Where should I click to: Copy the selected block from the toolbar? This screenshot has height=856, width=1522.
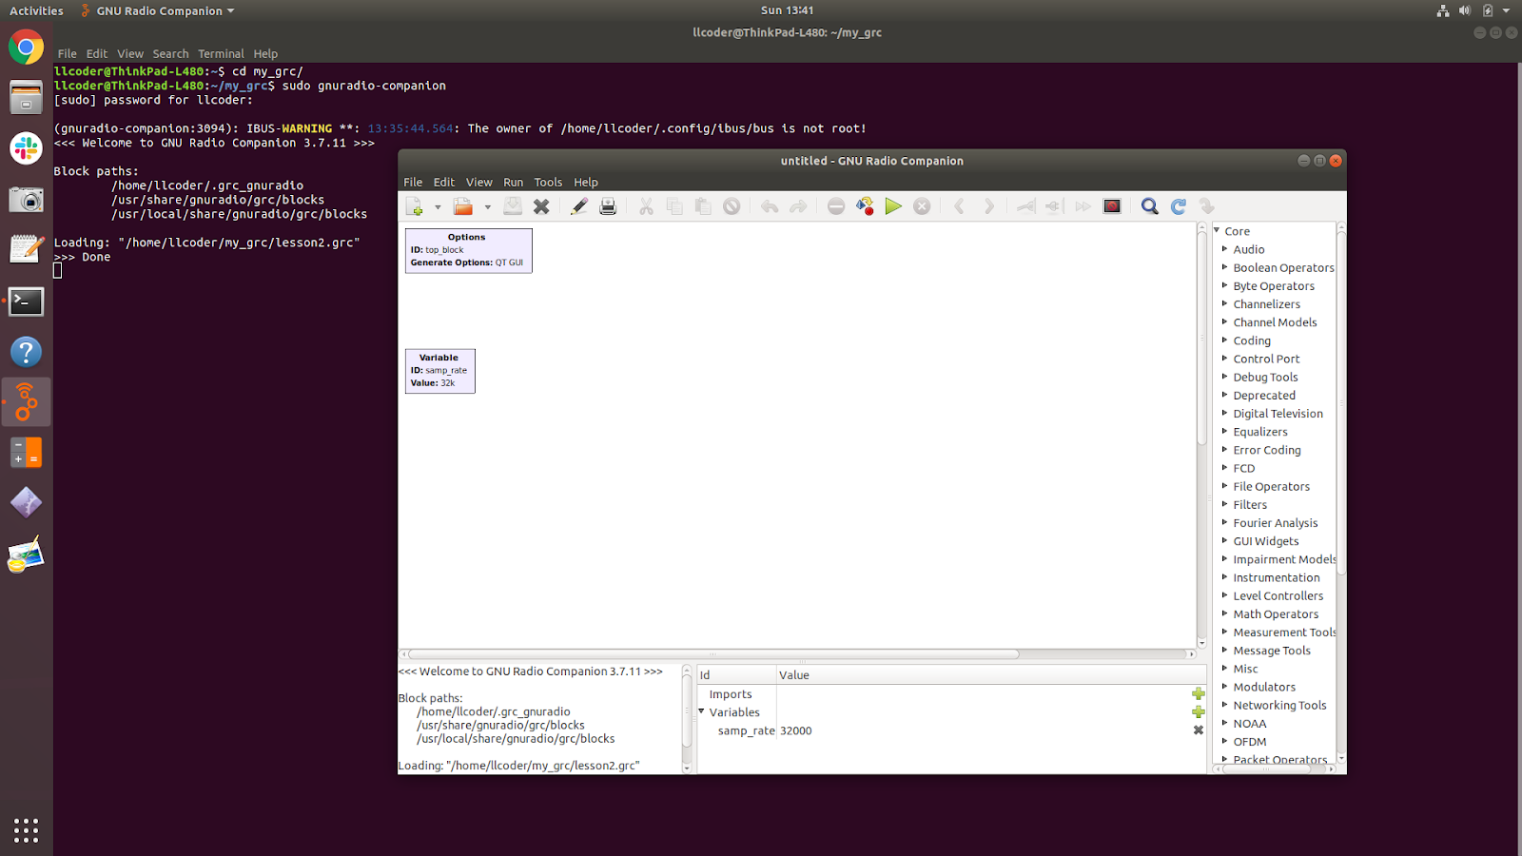674,206
